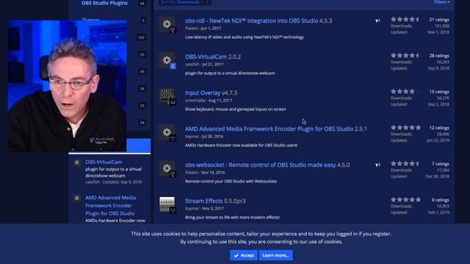Click the AMD Advanced Media Framework gear icon
This screenshot has width=470, height=264.
pos(167,132)
